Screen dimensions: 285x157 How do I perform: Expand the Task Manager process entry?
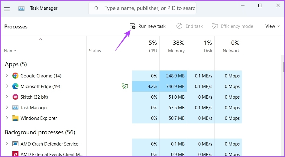(x=7, y=107)
